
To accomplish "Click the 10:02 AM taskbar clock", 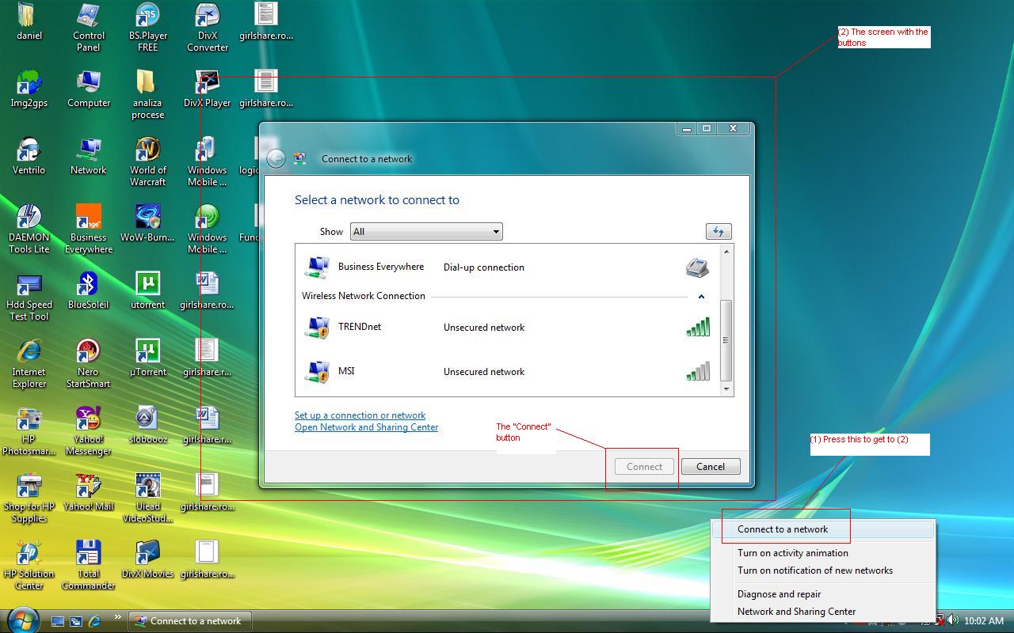I will (x=983, y=621).
